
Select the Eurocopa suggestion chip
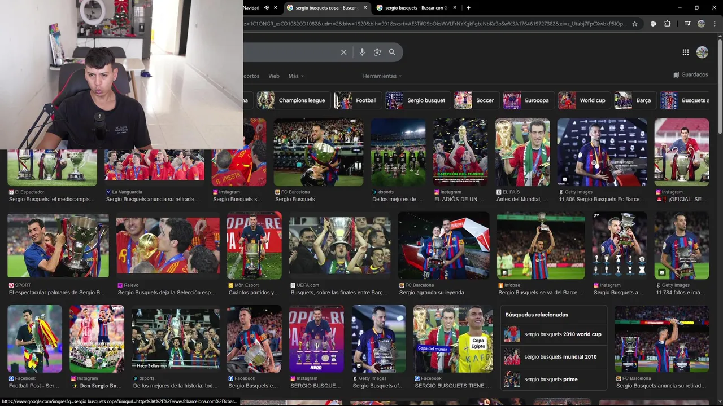tap(529, 100)
